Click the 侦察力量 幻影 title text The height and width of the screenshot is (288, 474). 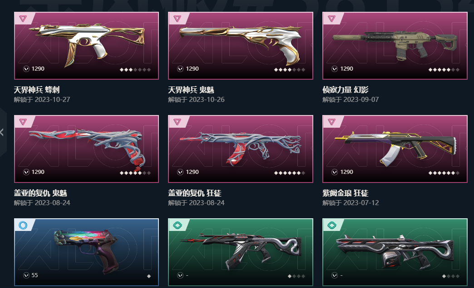345,90
